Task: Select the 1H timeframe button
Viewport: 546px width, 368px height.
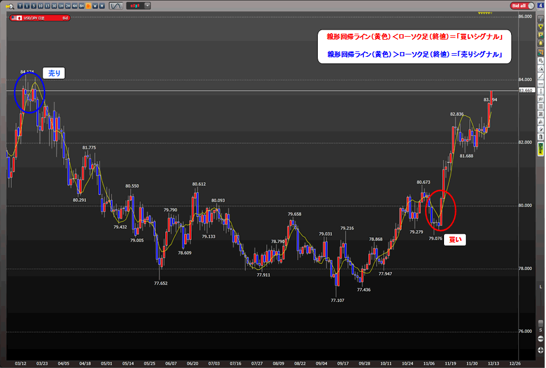Action: tap(61, 6)
